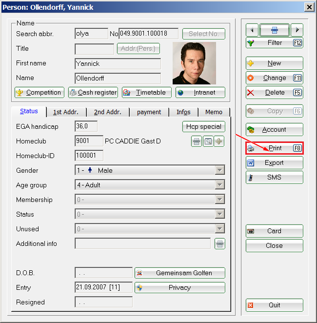This screenshot has height=323, width=317.
Task: Click the Quit button
Action: (275, 305)
